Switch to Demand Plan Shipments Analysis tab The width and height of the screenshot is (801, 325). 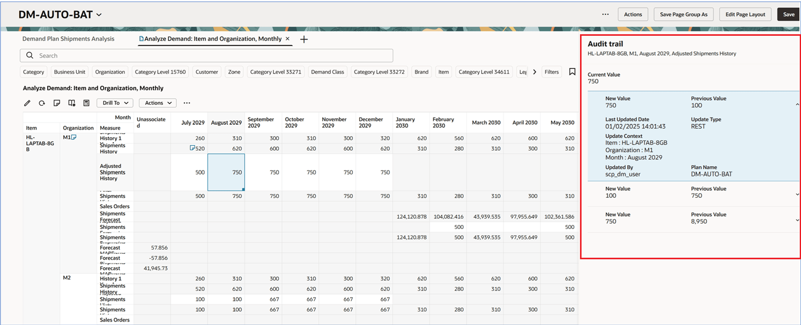(x=68, y=39)
